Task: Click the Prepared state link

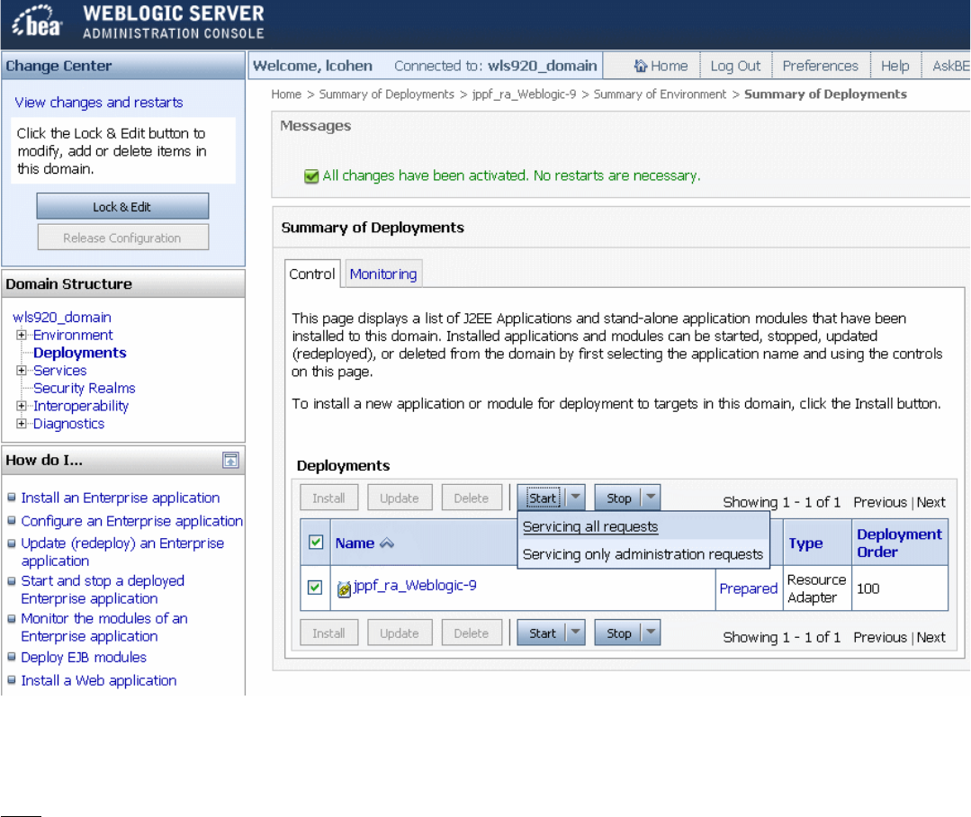Action: tap(748, 588)
